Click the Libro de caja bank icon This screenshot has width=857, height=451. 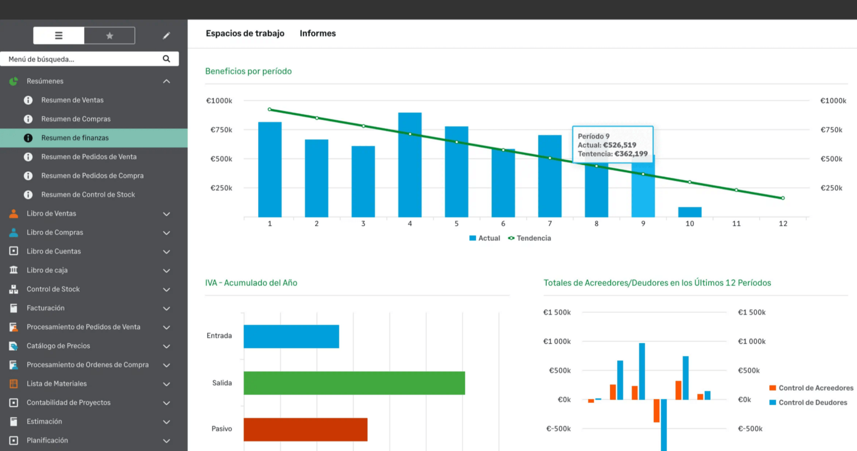14,270
